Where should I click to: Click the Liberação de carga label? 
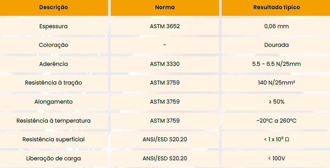(53, 158)
